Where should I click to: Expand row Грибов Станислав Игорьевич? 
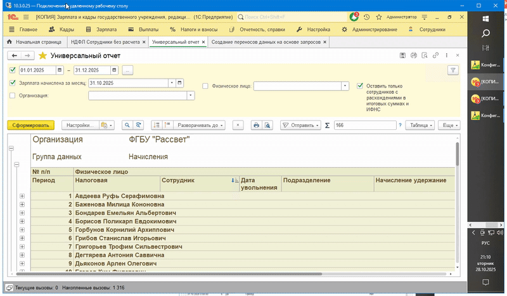point(22,238)
